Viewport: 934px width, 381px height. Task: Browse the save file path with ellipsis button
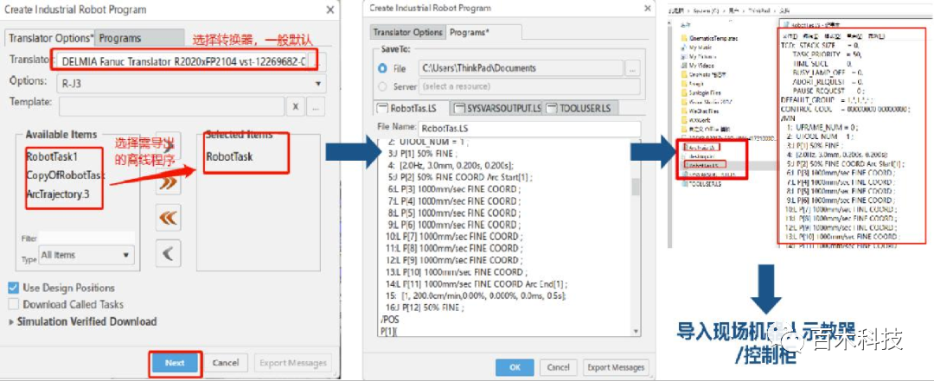pos(632,68)
